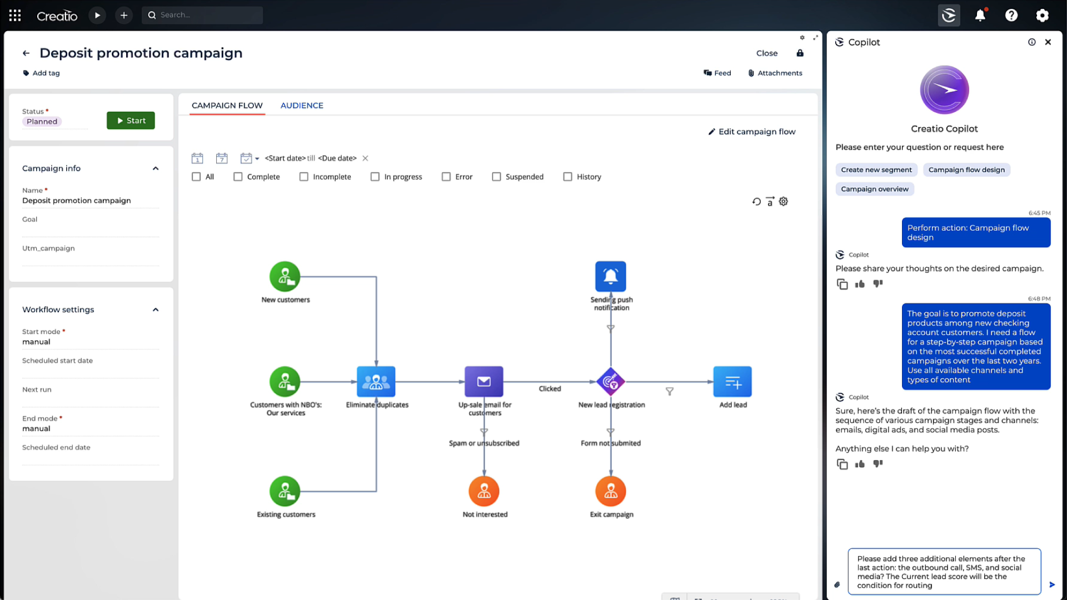Open canvas settings with the gear icon
The image size is (1067, 600).
[783, 201]
